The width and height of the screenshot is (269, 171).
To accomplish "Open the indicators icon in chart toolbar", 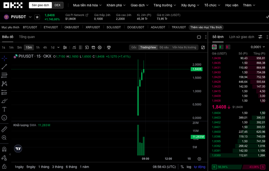I will (74, 47).
